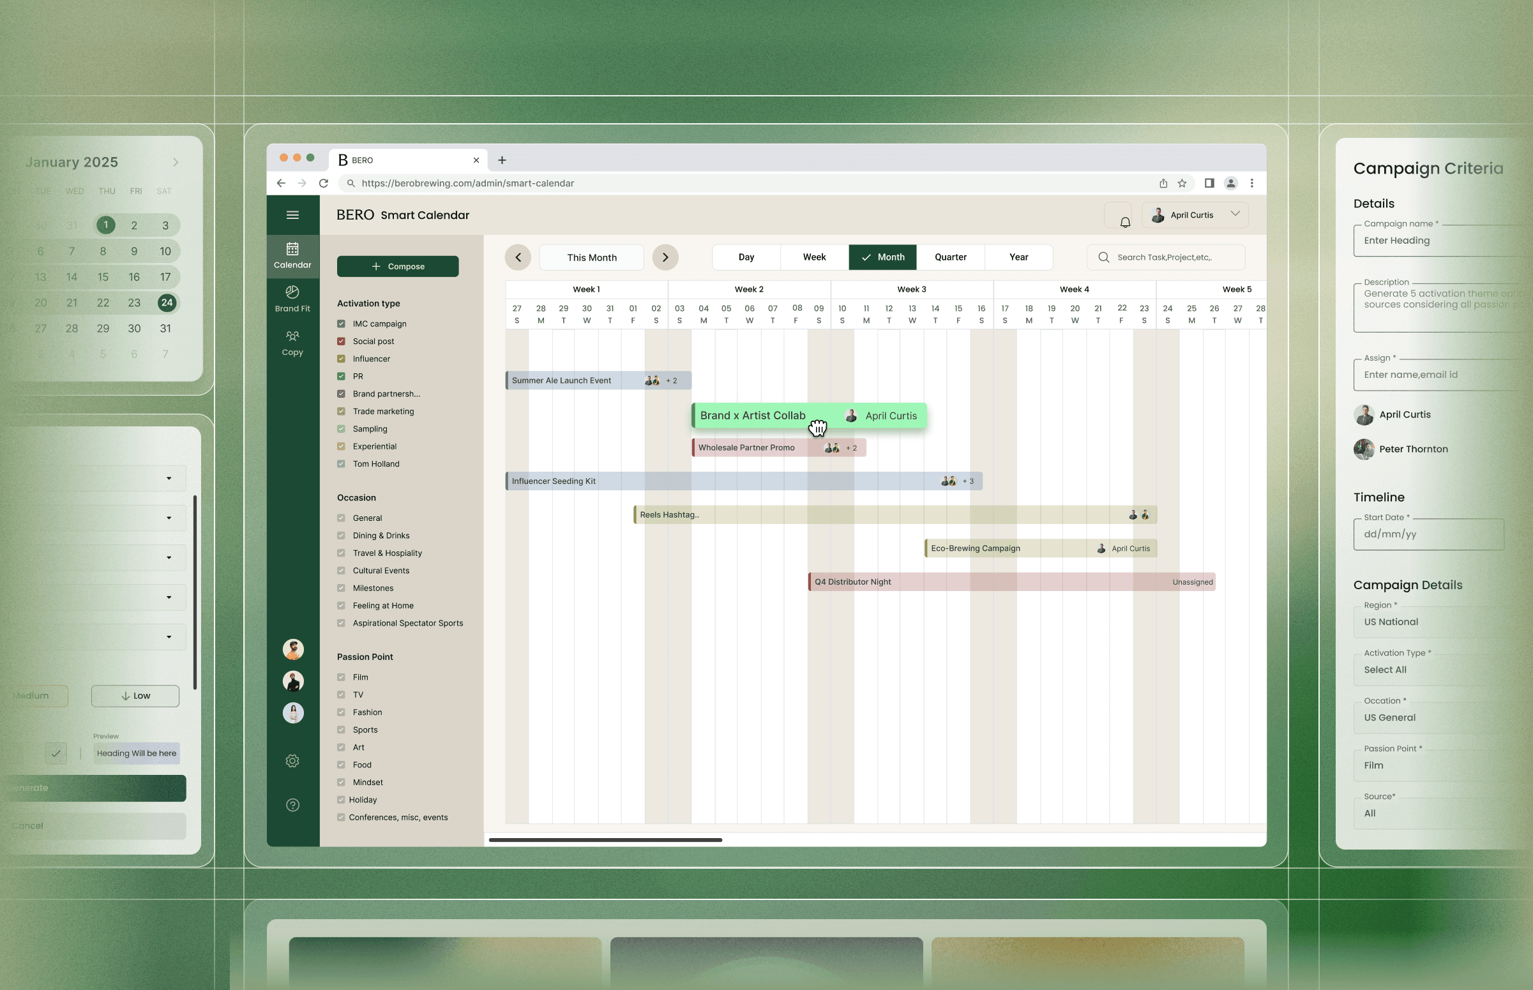The width and height of the screenshot is (1533, 990).
Task: Click the horizontal scrollbar below calendar
Action: 605,839
